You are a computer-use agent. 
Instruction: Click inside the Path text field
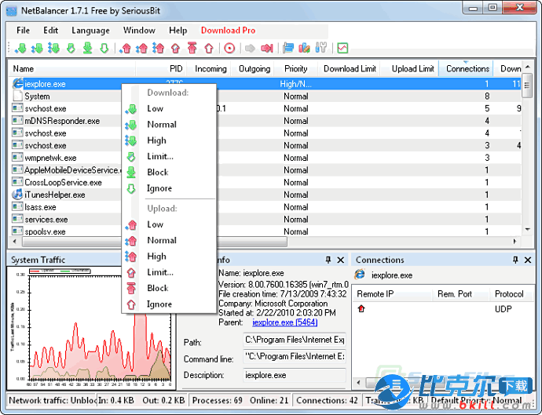tap(294, 340)
